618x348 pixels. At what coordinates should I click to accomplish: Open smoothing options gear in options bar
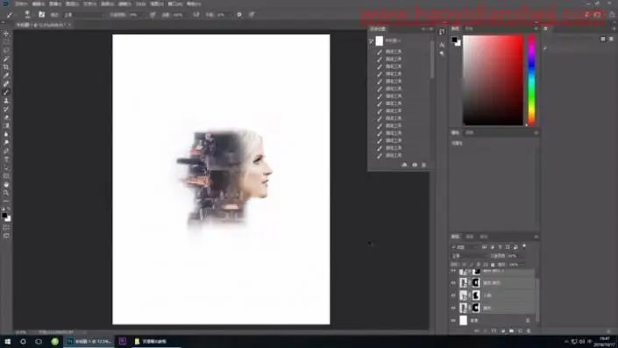pos(239,15)
